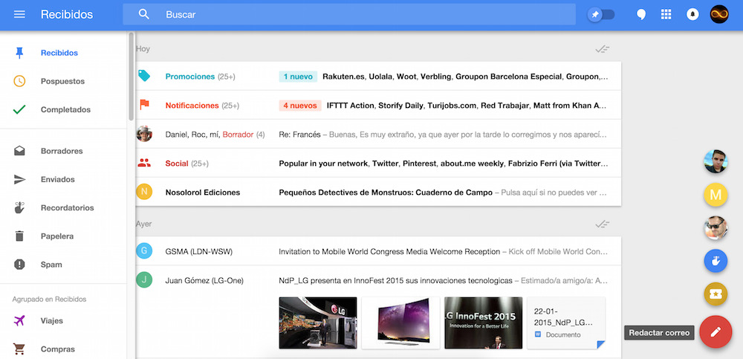
Task: Click Daniel's avatar in Francés thread
Action: click(x=144, y=134)
